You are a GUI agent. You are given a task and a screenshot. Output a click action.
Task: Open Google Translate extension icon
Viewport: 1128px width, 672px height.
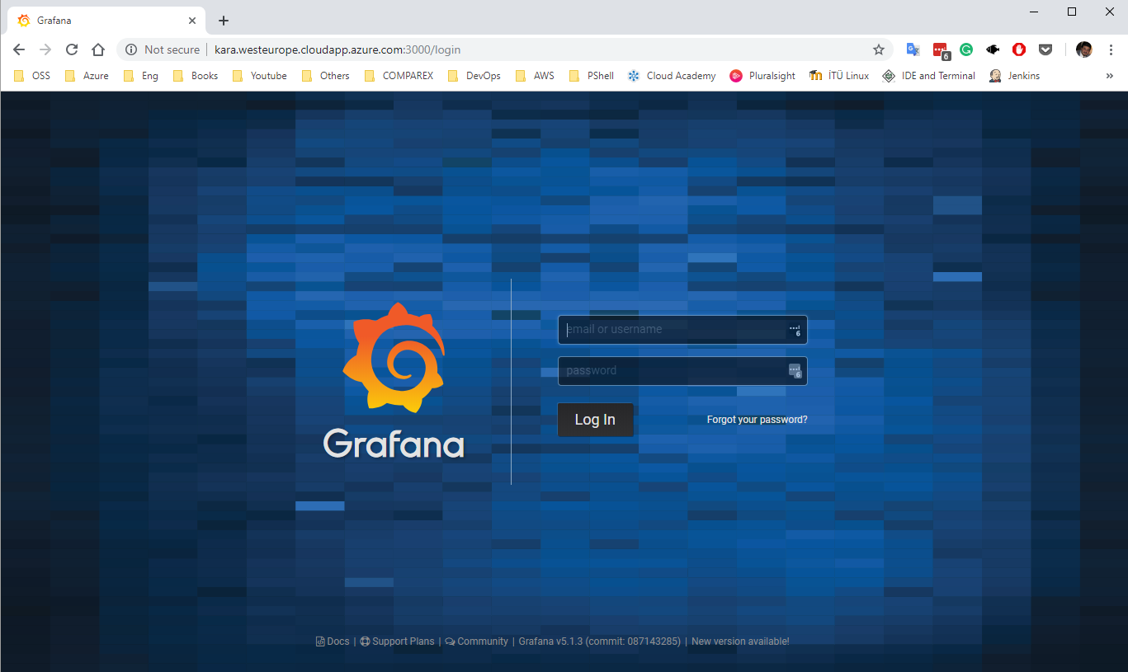click(913, 49)
